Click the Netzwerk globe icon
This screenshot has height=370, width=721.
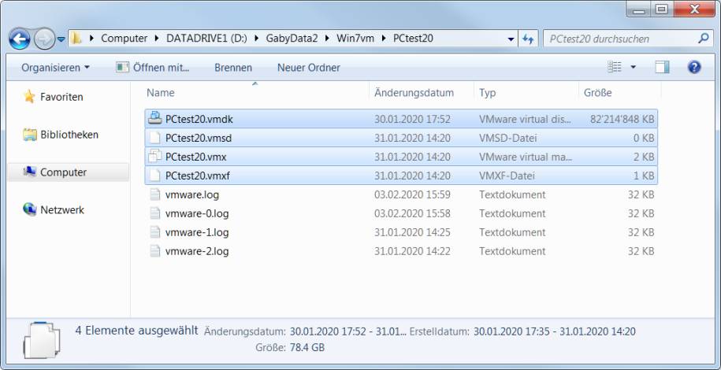pyautogui.click(x=29, y=209)
